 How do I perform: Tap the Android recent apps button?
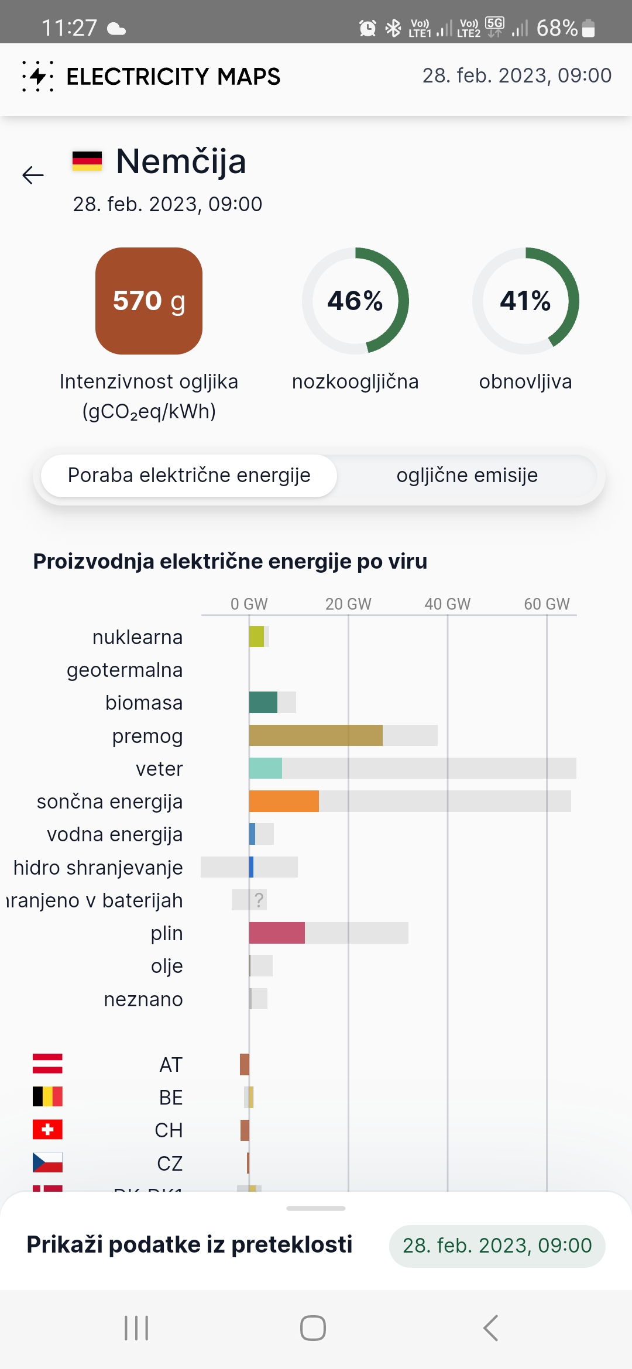[x=136, y=1328]
